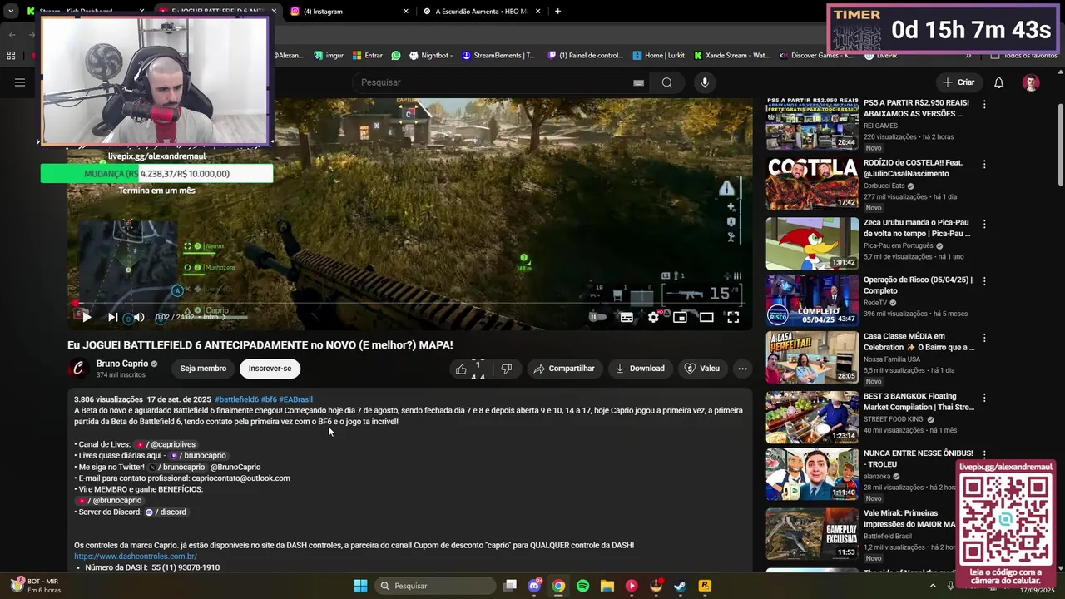This screenshot has height=599, width=1065.
Task: Mute the video player volume
Action: click(139, 317)
